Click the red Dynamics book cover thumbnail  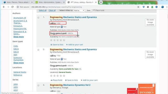click(x=132, y=91)
